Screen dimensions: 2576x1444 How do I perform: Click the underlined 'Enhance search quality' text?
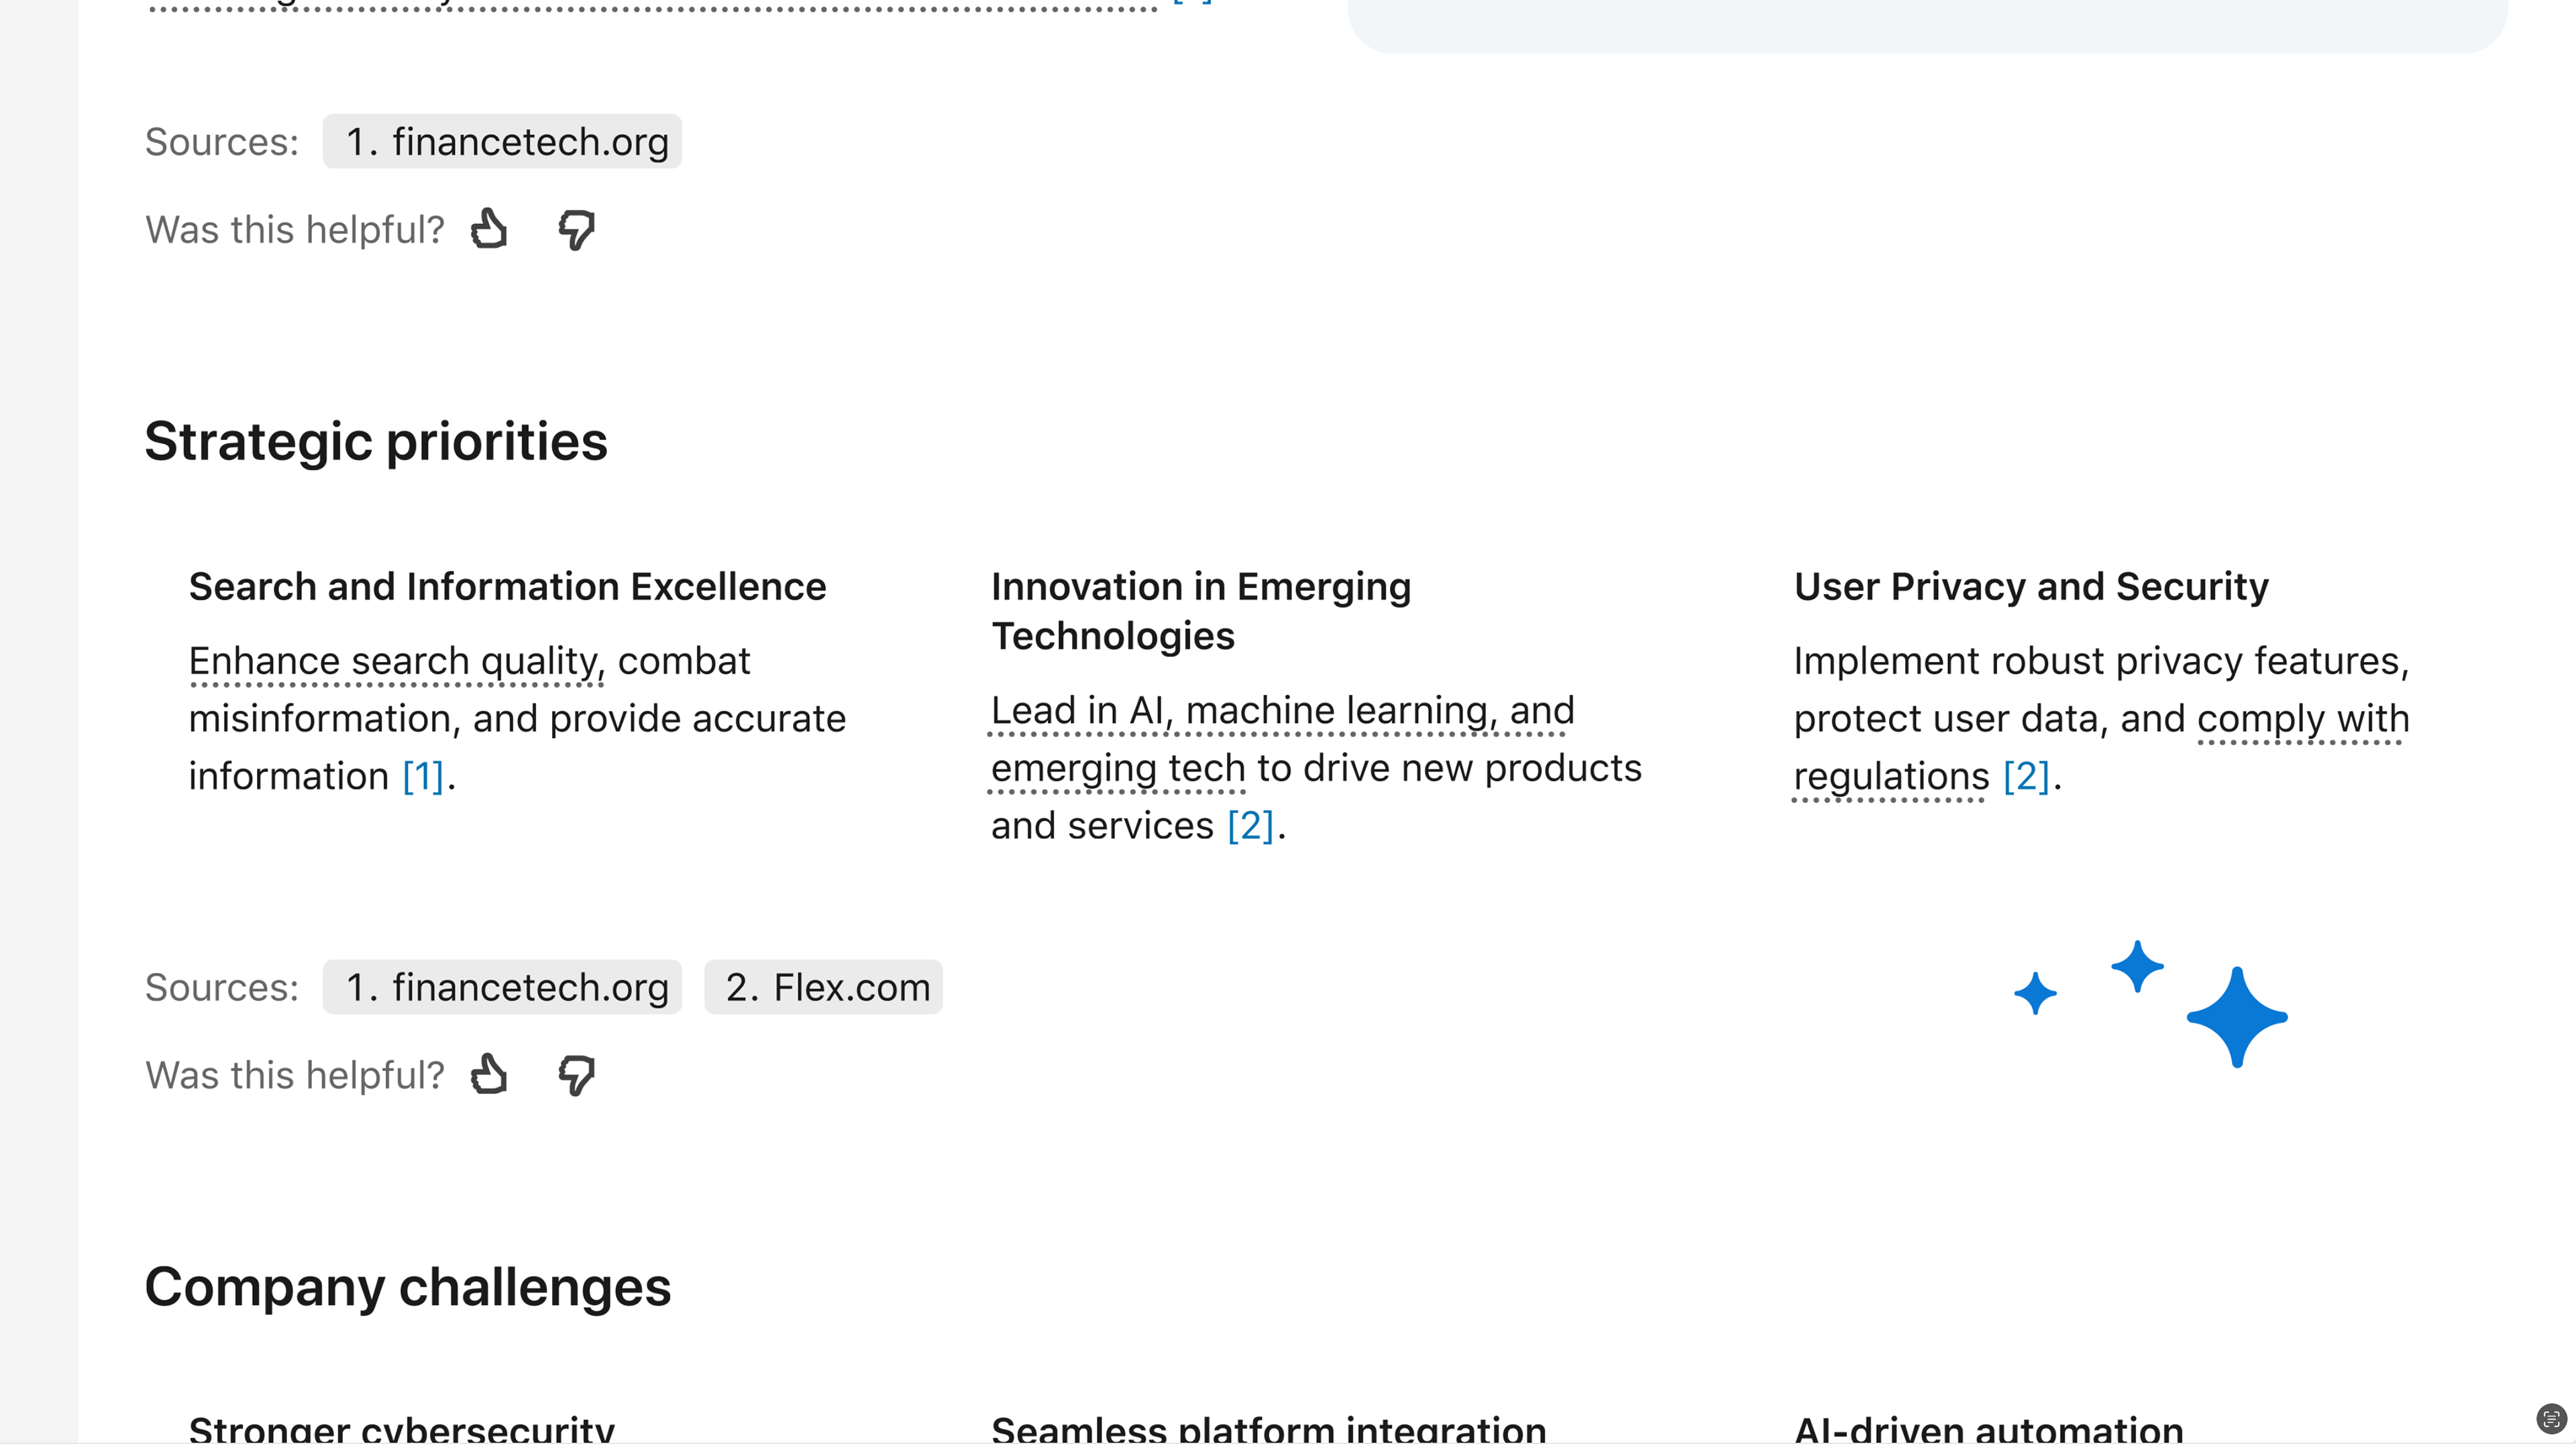396,662
